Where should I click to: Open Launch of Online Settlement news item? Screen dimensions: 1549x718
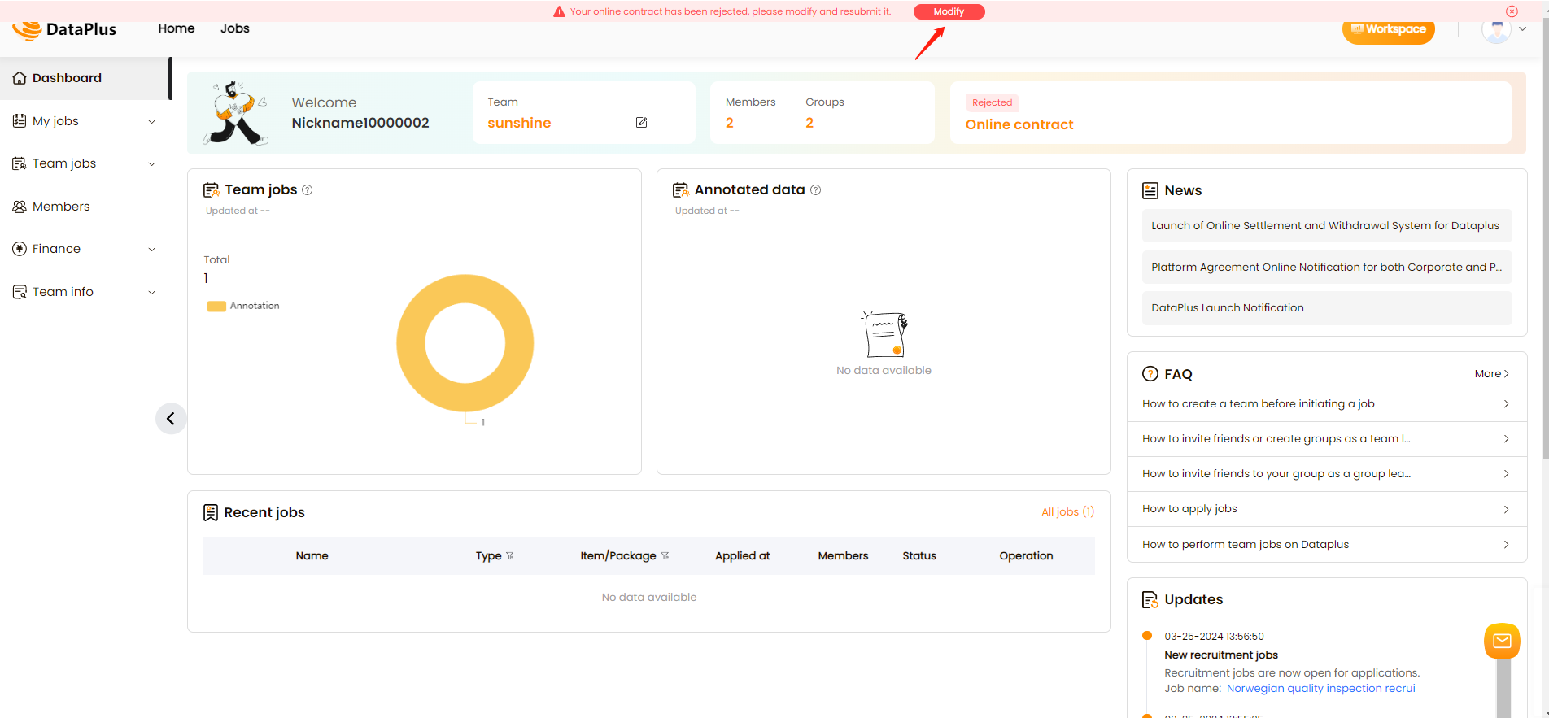(1326, 225)
